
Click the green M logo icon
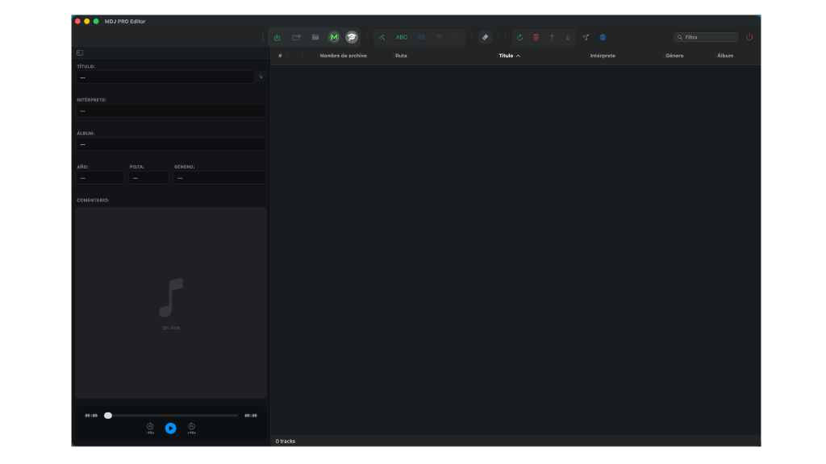pyautogui.click(x=334, y=37)
